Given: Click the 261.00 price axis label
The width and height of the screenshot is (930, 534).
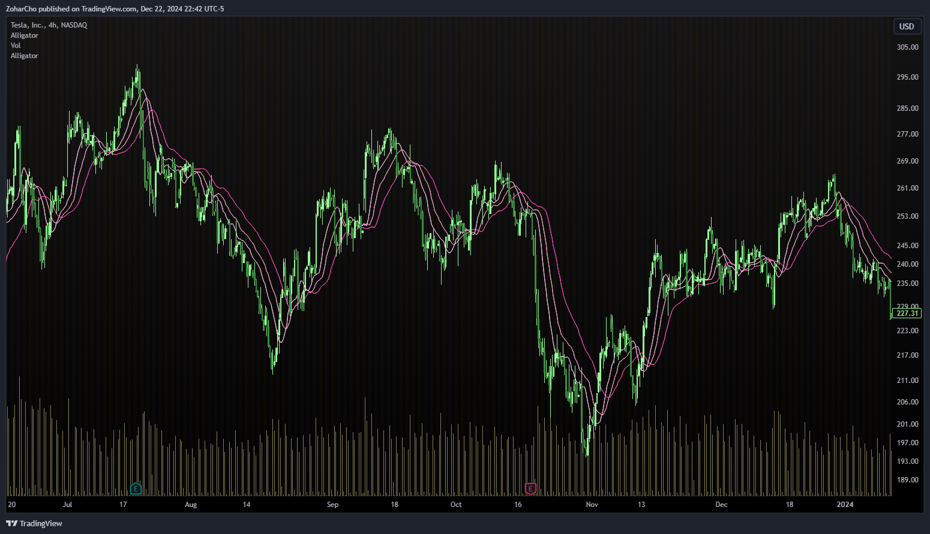Looking at the screenshot, I should 907,188.
